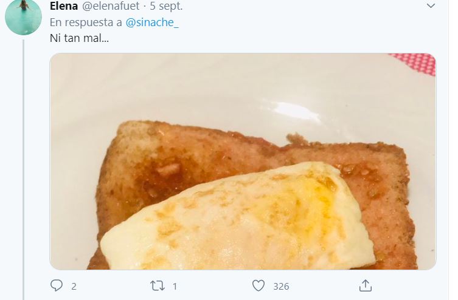Share the tweet using the upload arrow icon

(x=366, y=285)
